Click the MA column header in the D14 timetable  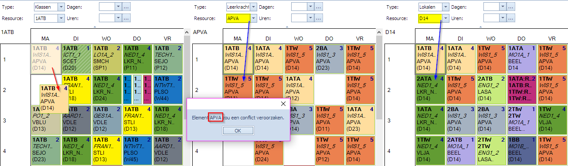coord(430,38)
